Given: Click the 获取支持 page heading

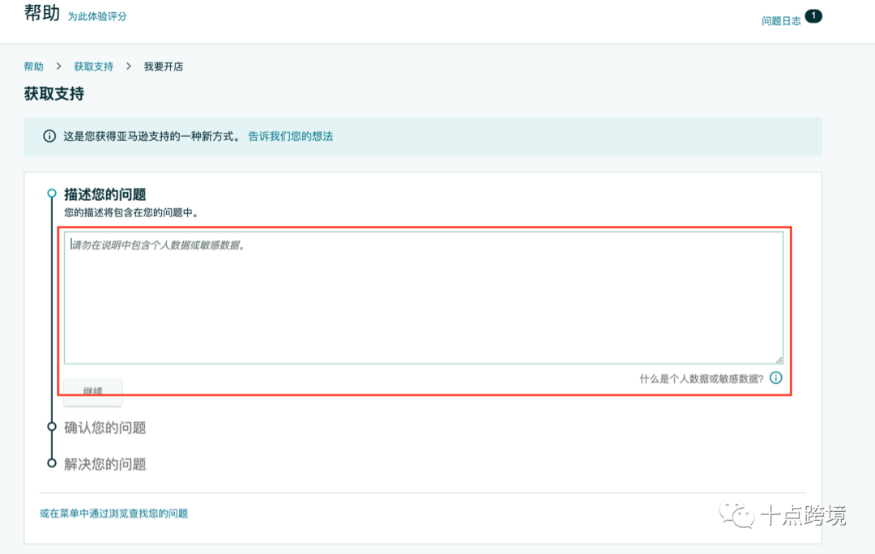Looking at the screenshot, I should (x=54, y=93).
